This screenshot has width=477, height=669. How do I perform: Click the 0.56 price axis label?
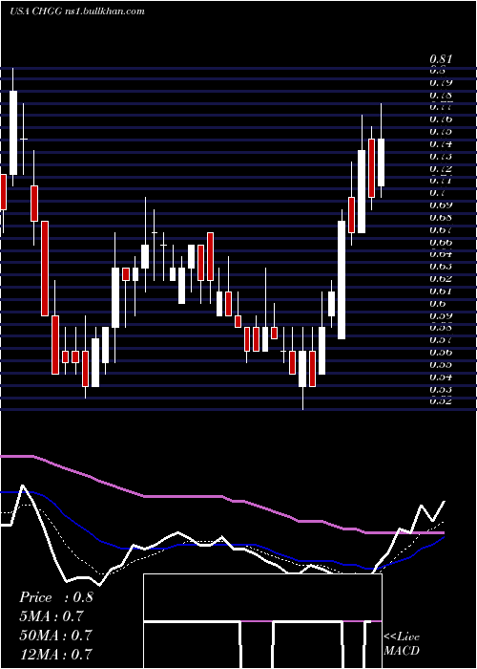[441, 353]
